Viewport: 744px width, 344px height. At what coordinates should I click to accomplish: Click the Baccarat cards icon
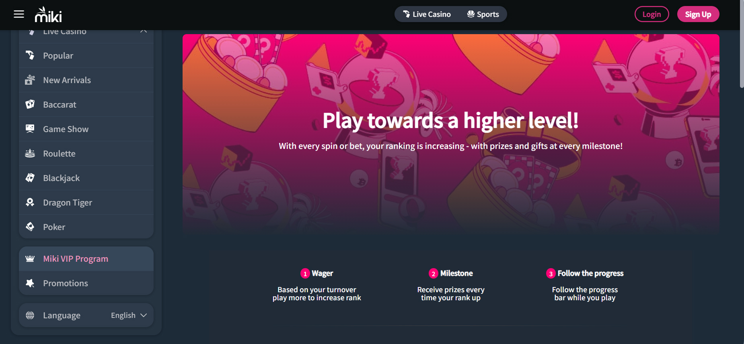(30, 104)
